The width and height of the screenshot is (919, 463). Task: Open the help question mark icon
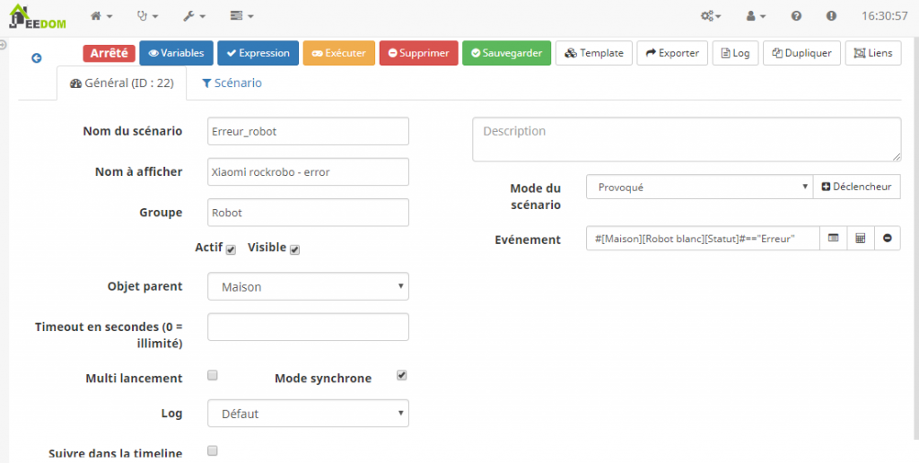[796, 16]
